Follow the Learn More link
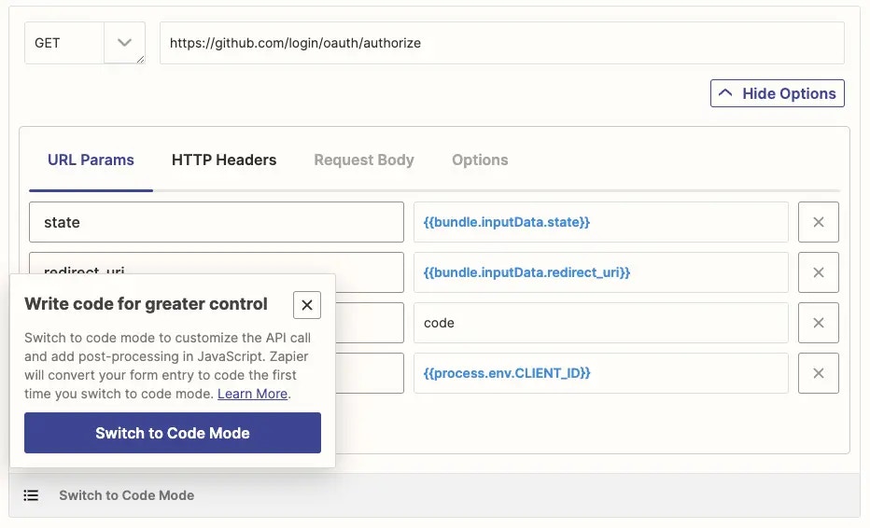The height and width of the screenshot is (528, 870). coord(252,394)
